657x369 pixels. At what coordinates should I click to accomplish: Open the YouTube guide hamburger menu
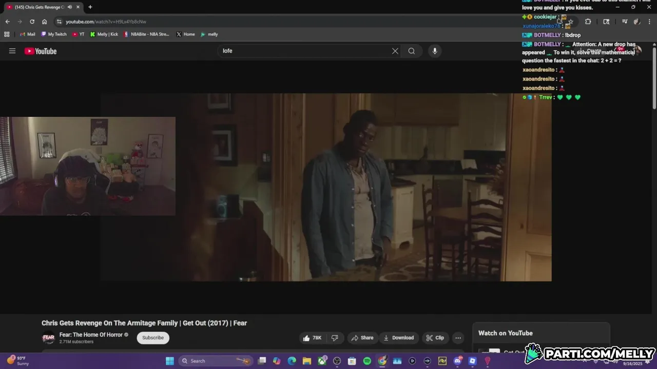tap(12, 51)
